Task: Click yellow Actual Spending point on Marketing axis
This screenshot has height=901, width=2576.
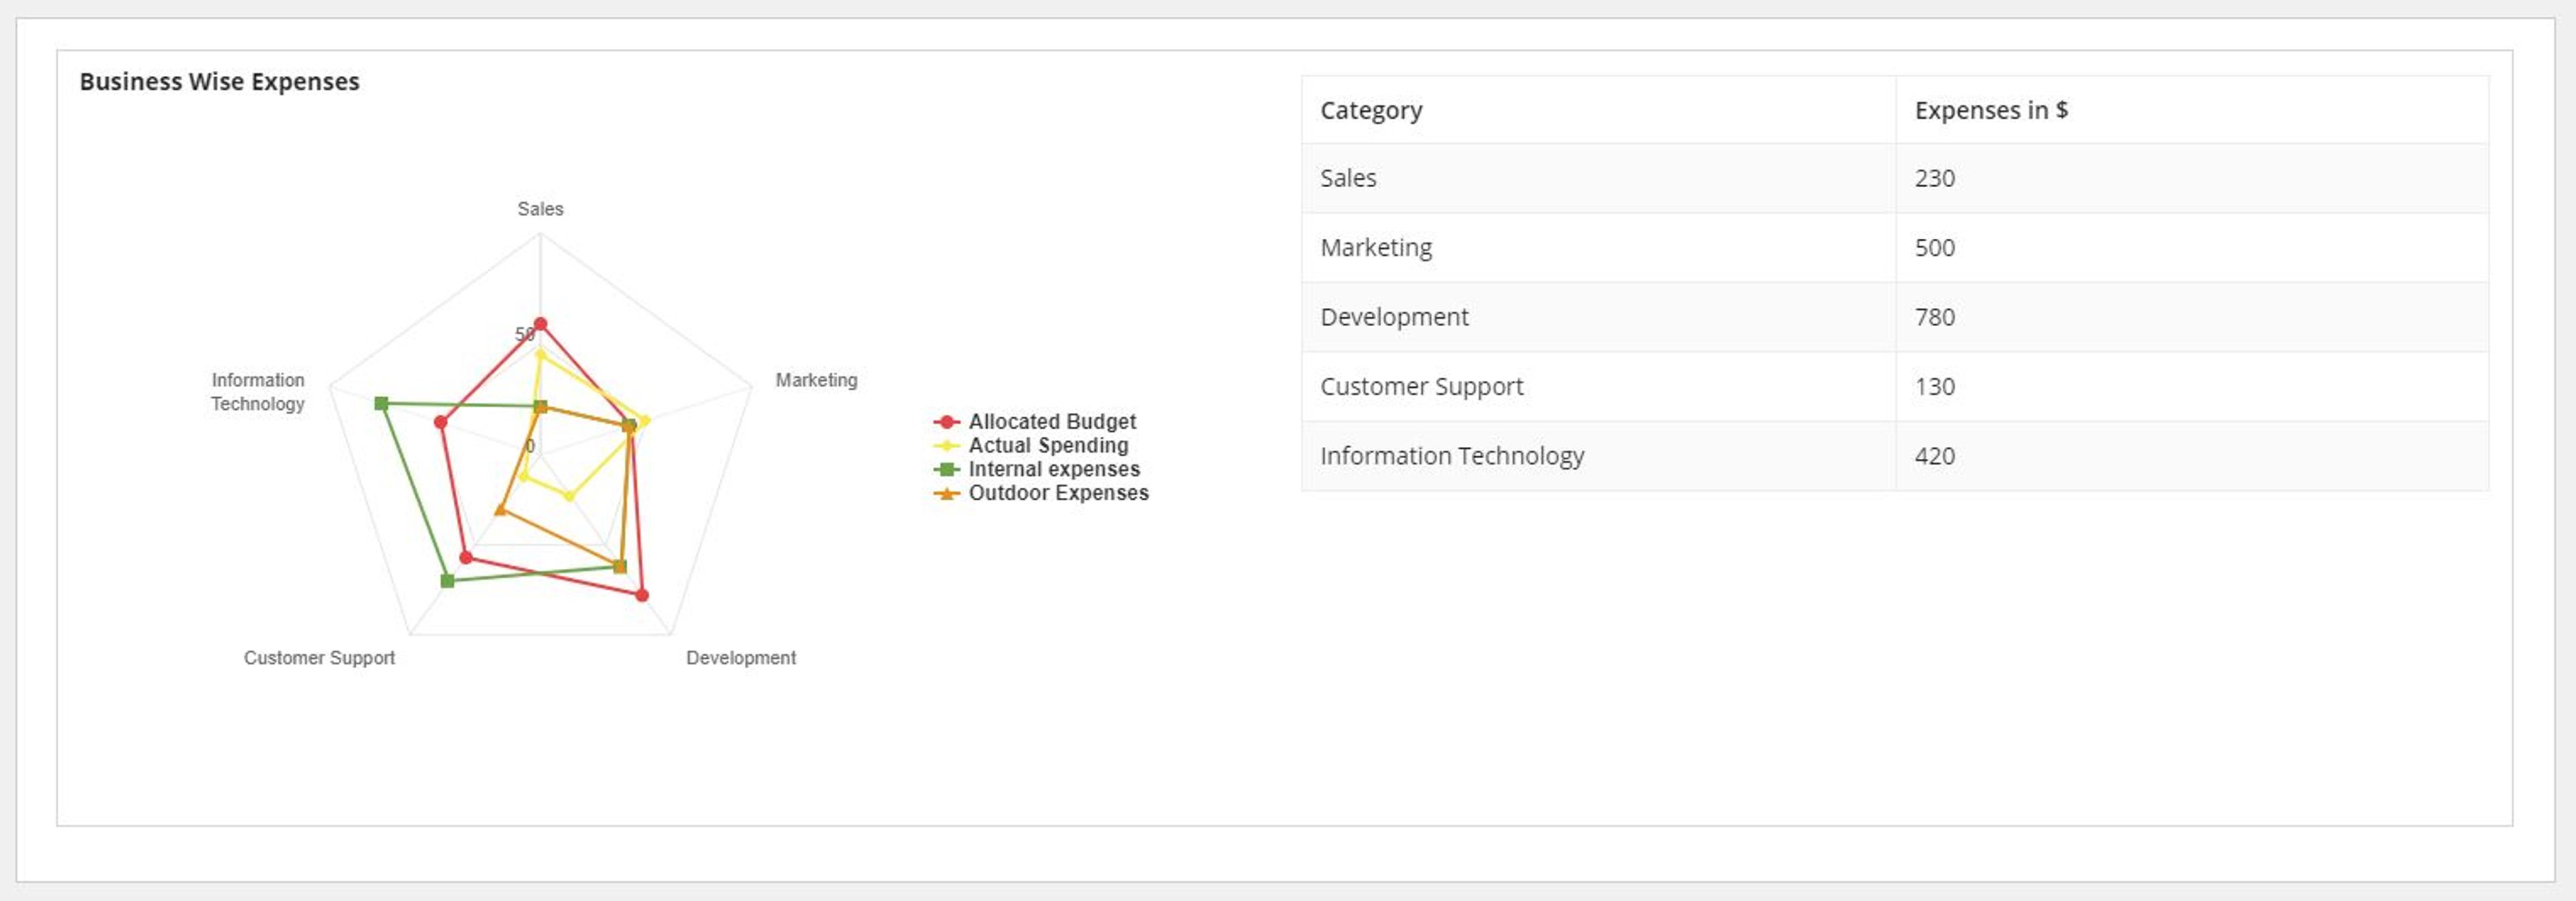Action: (x=644, y=421)
